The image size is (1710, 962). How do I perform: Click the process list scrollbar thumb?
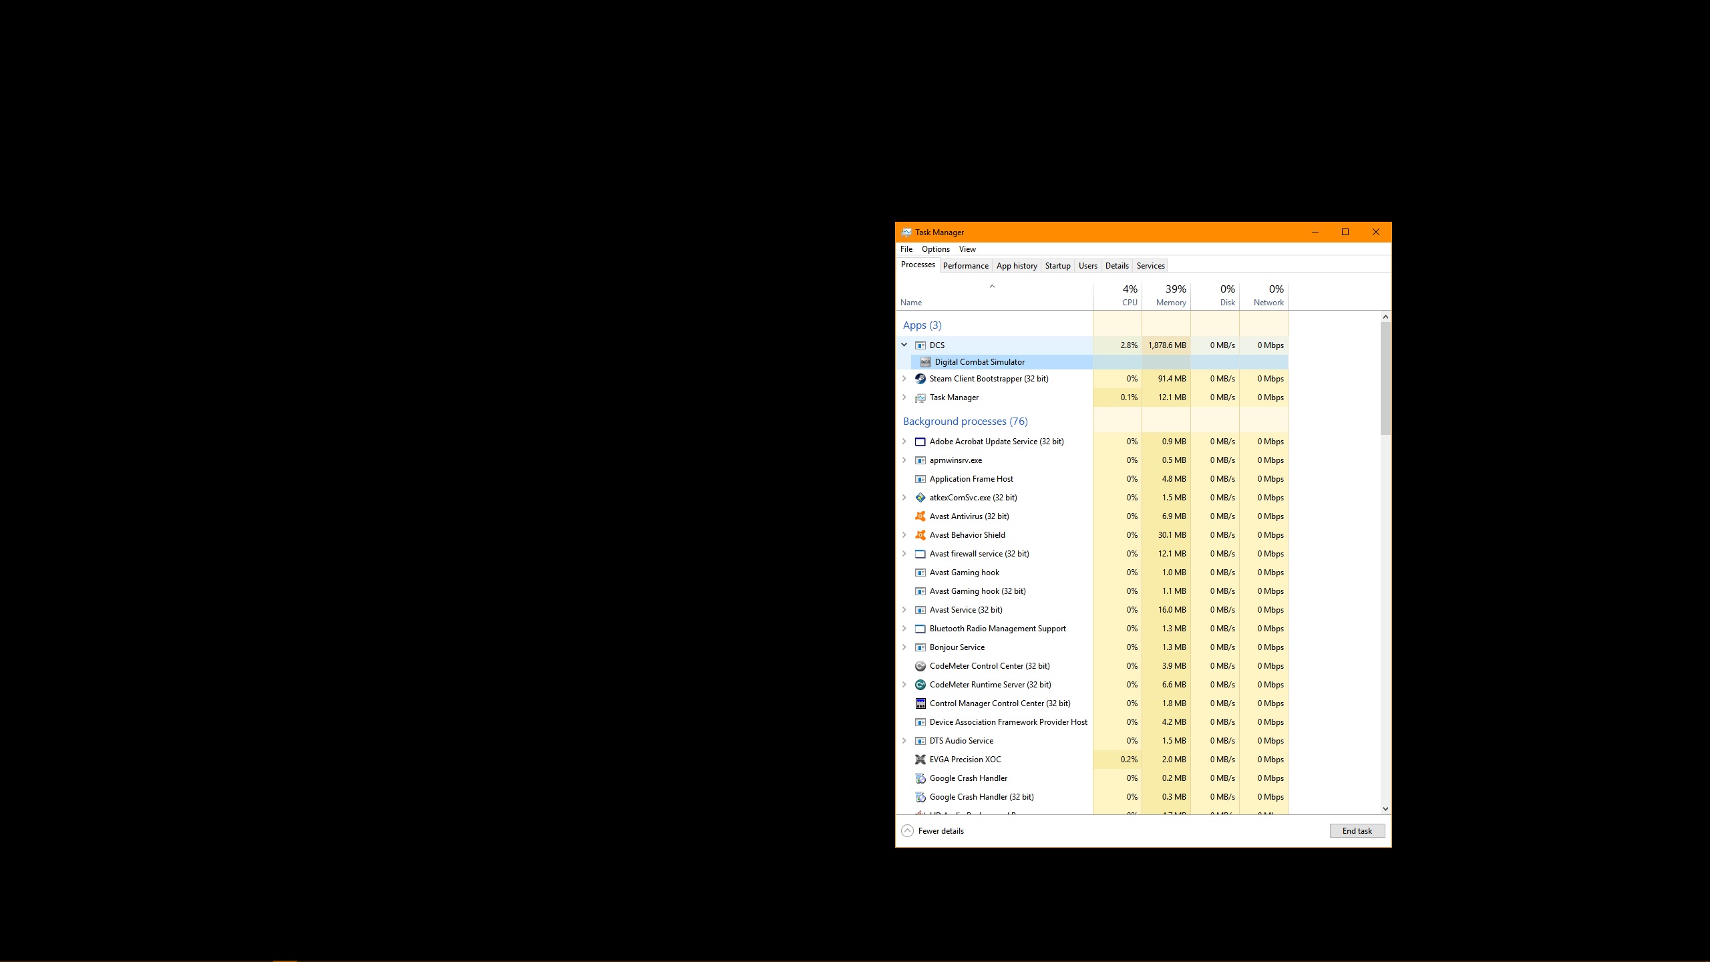pyautogui.click(x=1385, y=378)
